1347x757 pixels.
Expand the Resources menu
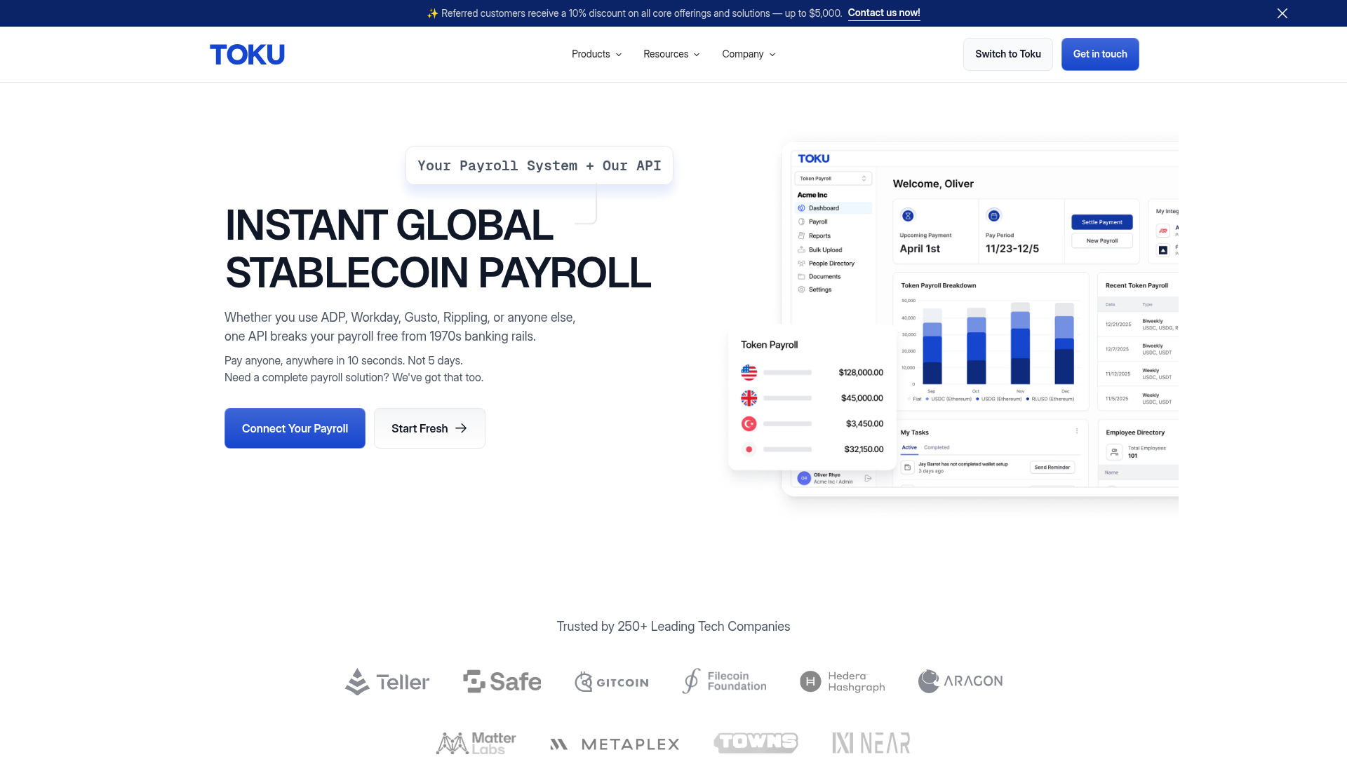point(671,54)
